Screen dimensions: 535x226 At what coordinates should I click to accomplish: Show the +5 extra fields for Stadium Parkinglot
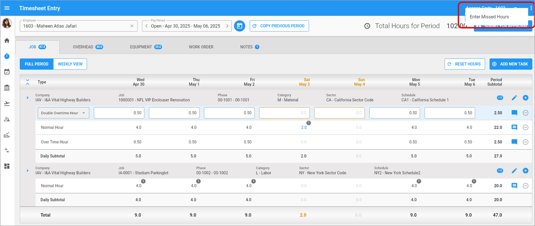(500, 170)
